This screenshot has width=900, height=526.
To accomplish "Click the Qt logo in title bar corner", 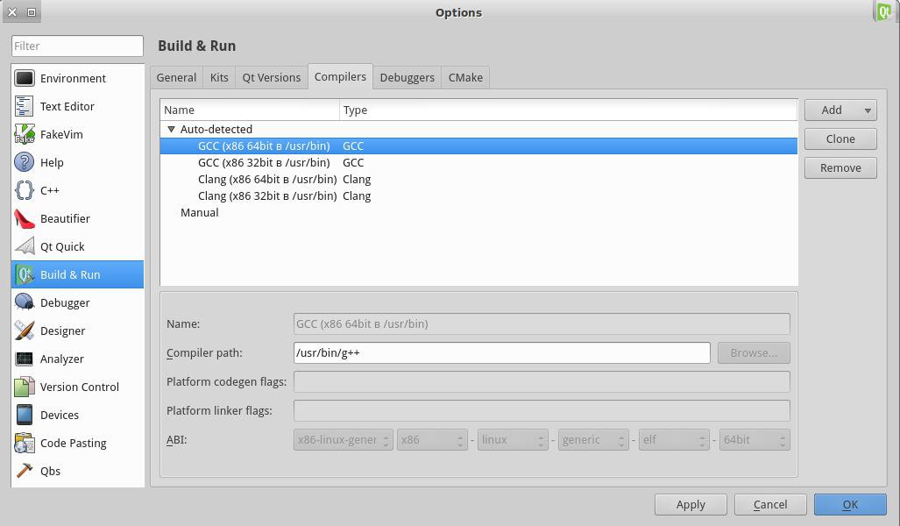I will (x=884, y=11).
